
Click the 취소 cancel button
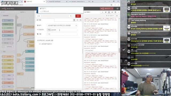click(71, 16)
